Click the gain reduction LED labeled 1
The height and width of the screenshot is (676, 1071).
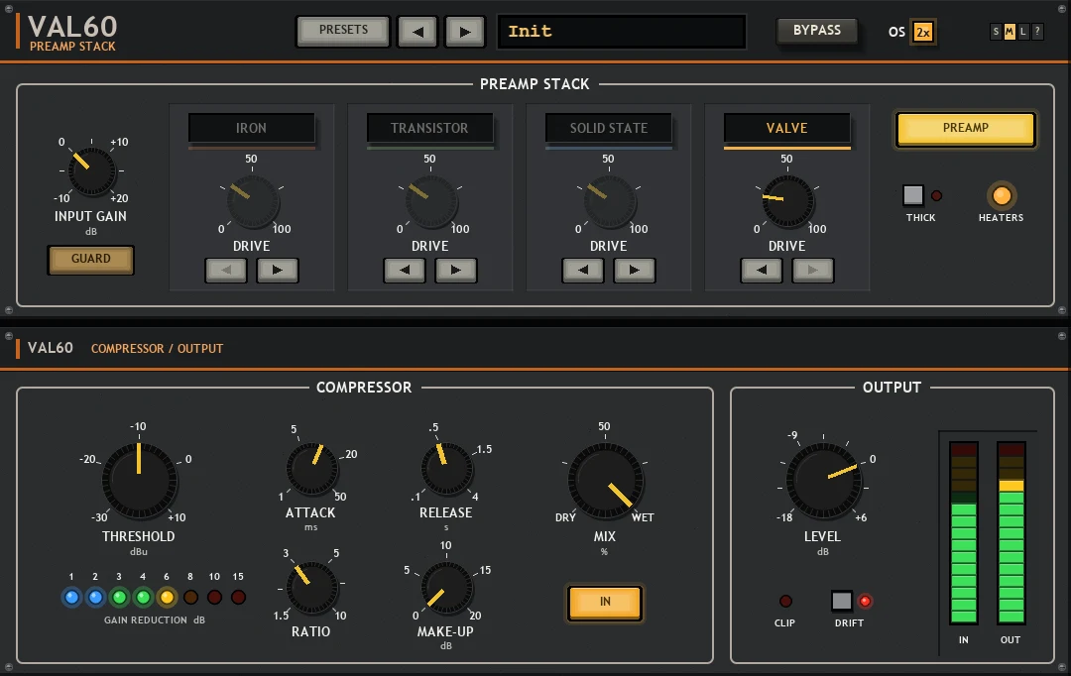[x=71, y=598]
